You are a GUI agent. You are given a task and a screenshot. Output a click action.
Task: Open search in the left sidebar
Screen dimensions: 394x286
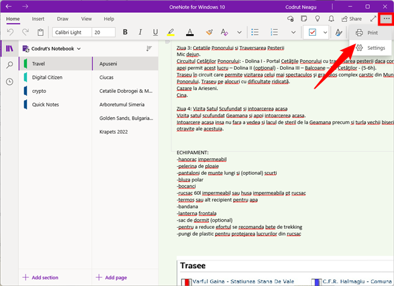[9, 65]
